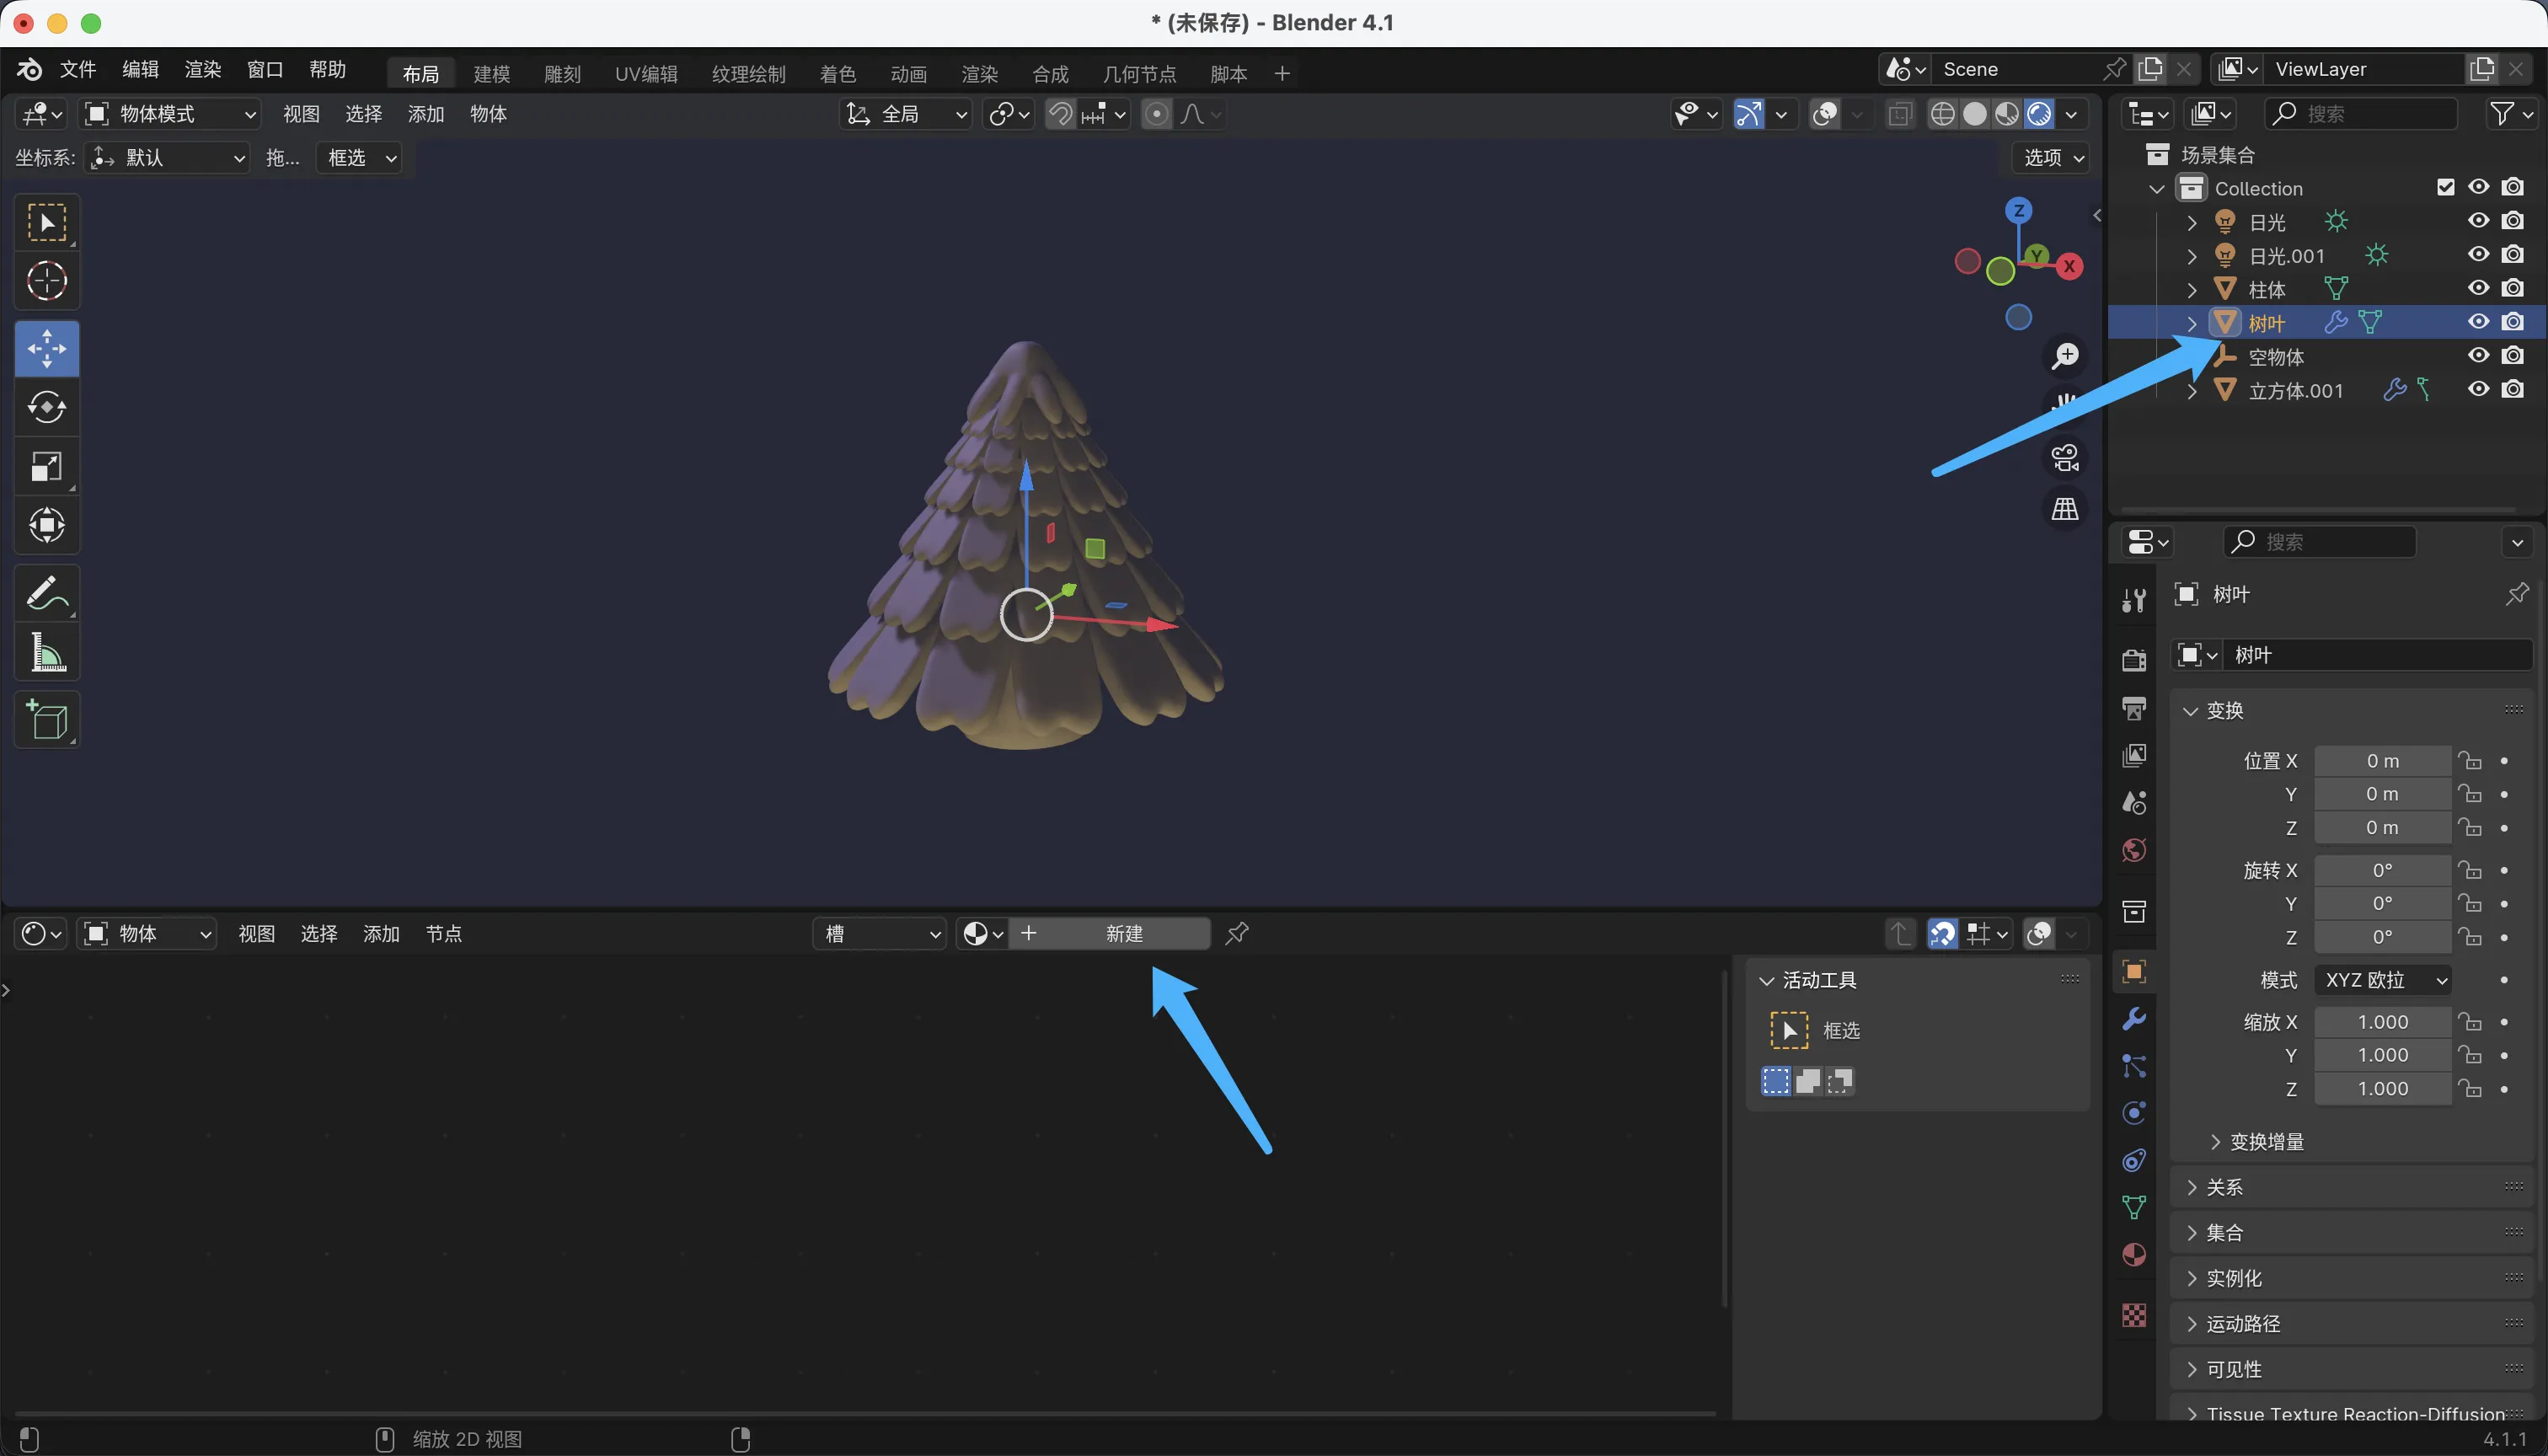Open the Modifiers wrench properties tab
2548x1456 pixels.
tap(2134, 1019)
